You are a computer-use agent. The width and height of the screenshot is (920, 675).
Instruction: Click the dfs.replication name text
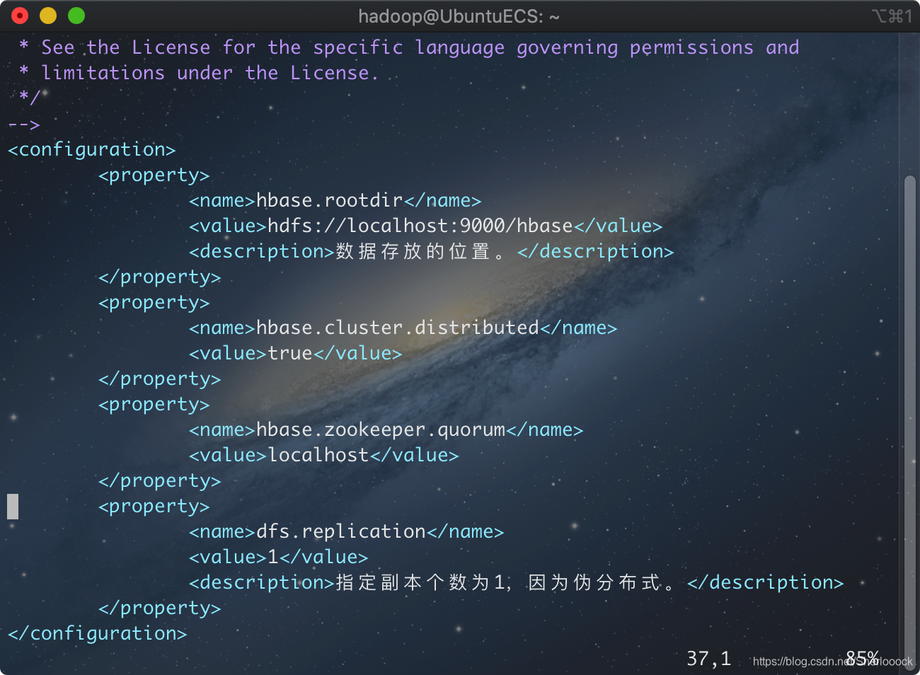(x=341, y=531)
